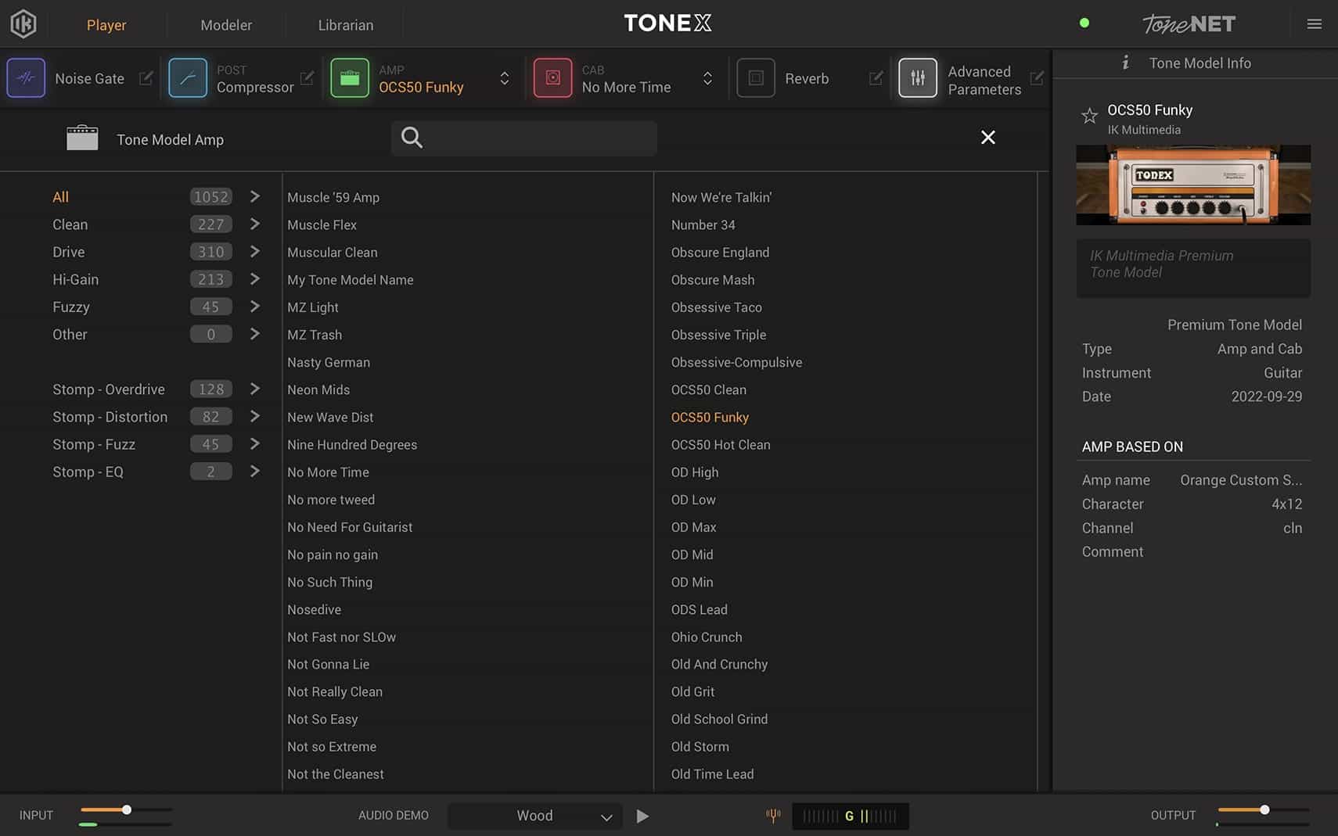This screenshot has width=1338, height=836.
Task: Switch to the Librarian tab
Action: click(346, 25)
